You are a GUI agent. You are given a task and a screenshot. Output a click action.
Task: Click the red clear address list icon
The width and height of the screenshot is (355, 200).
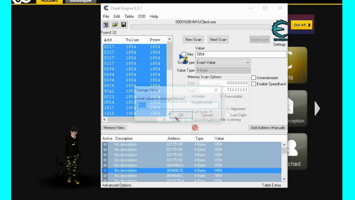(x=195, y=127)
